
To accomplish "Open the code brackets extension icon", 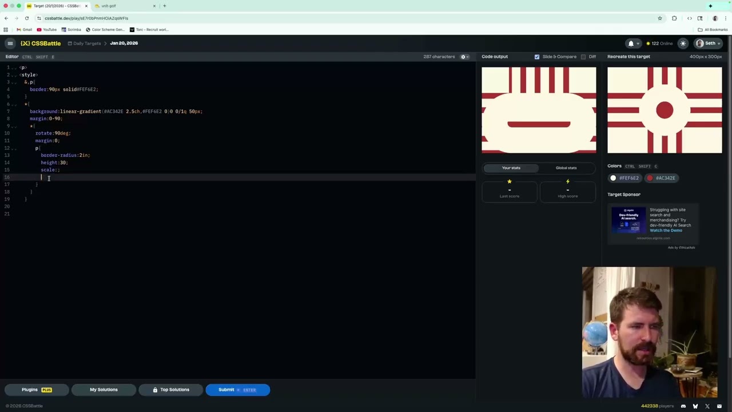I will click(x=690, y=18).
